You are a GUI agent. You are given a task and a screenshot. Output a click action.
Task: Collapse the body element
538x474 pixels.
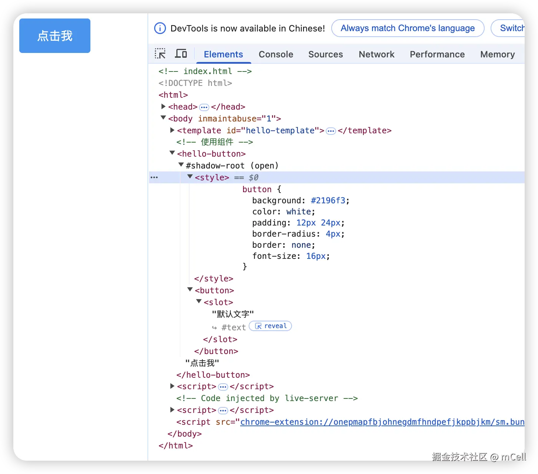point(163,118)
